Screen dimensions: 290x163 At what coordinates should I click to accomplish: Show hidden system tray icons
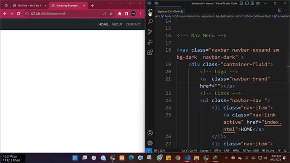point(226,158)
